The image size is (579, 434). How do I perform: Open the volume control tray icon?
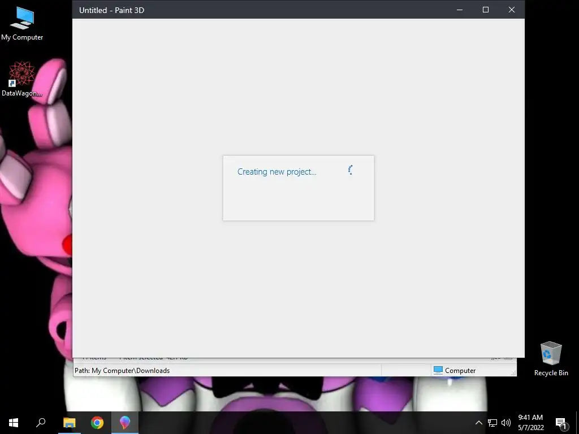506,423
